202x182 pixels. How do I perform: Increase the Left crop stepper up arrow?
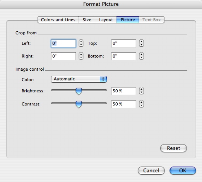click(x=81, y=42)
